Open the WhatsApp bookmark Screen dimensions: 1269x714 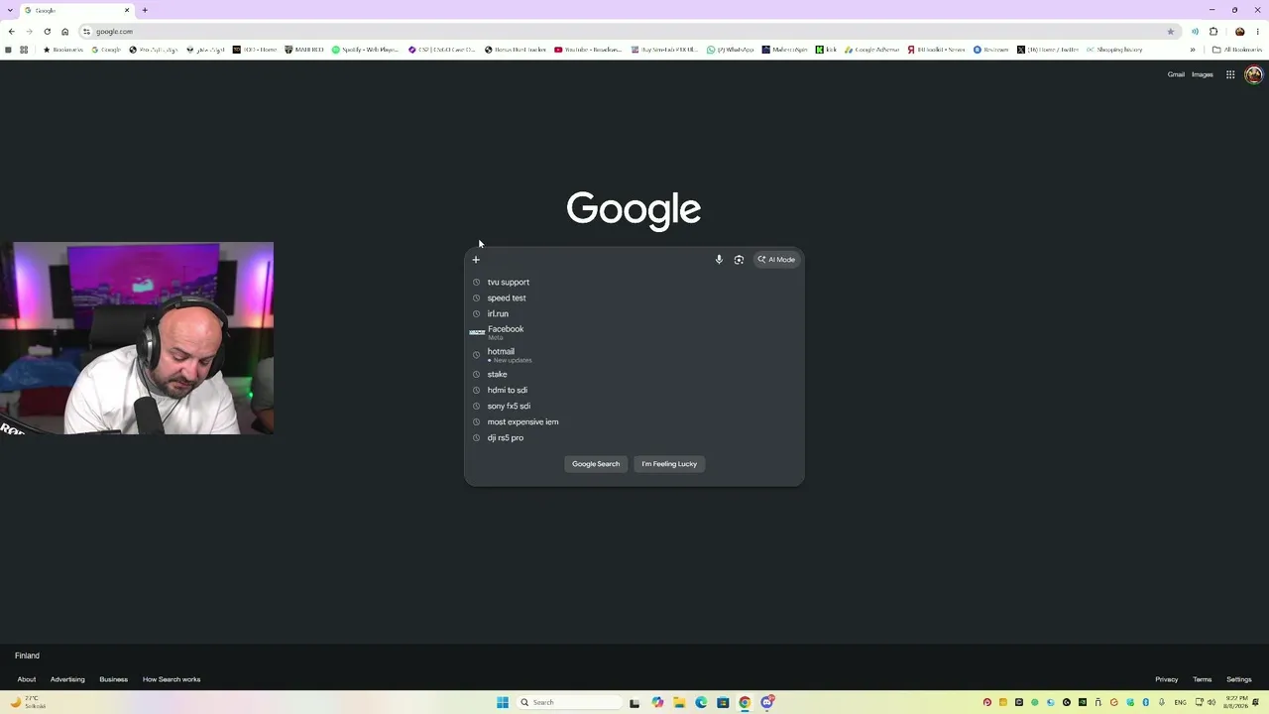(730, 50)
